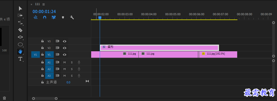Toggle Linked Selection button
Screen dimensions: 277x101
[54, 17]
